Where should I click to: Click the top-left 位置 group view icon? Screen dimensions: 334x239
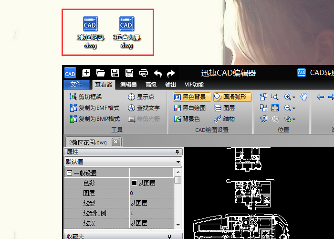coord(263,97)
